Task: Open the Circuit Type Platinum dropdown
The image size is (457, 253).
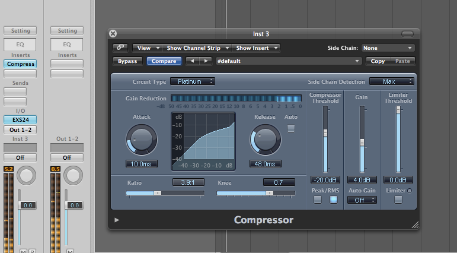Action: click(193, 81)
